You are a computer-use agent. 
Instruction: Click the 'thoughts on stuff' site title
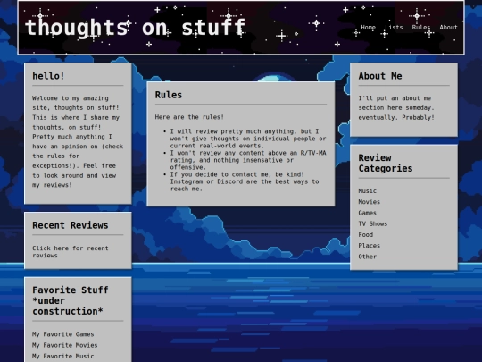pyautogui.click(x=135, y=28)
